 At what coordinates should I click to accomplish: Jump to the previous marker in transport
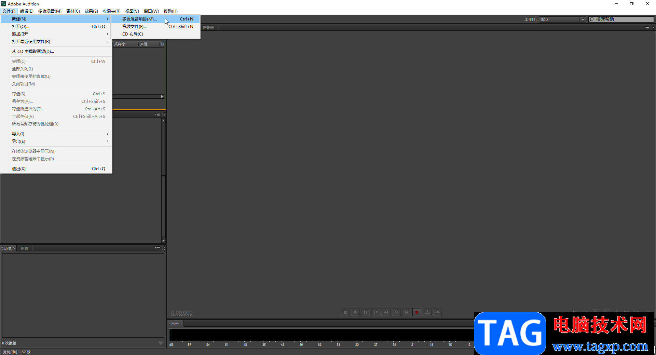coord(376,312)
